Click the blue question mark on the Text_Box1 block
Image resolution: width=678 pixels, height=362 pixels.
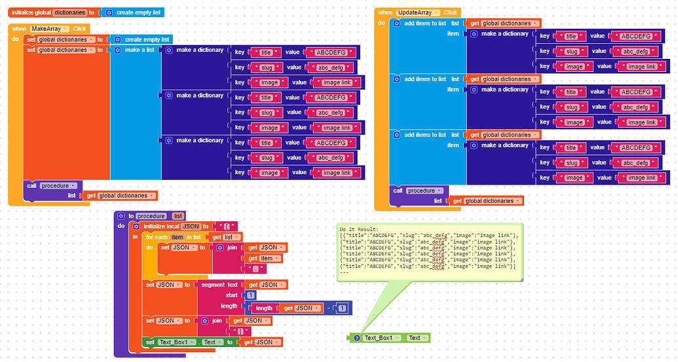356,338
